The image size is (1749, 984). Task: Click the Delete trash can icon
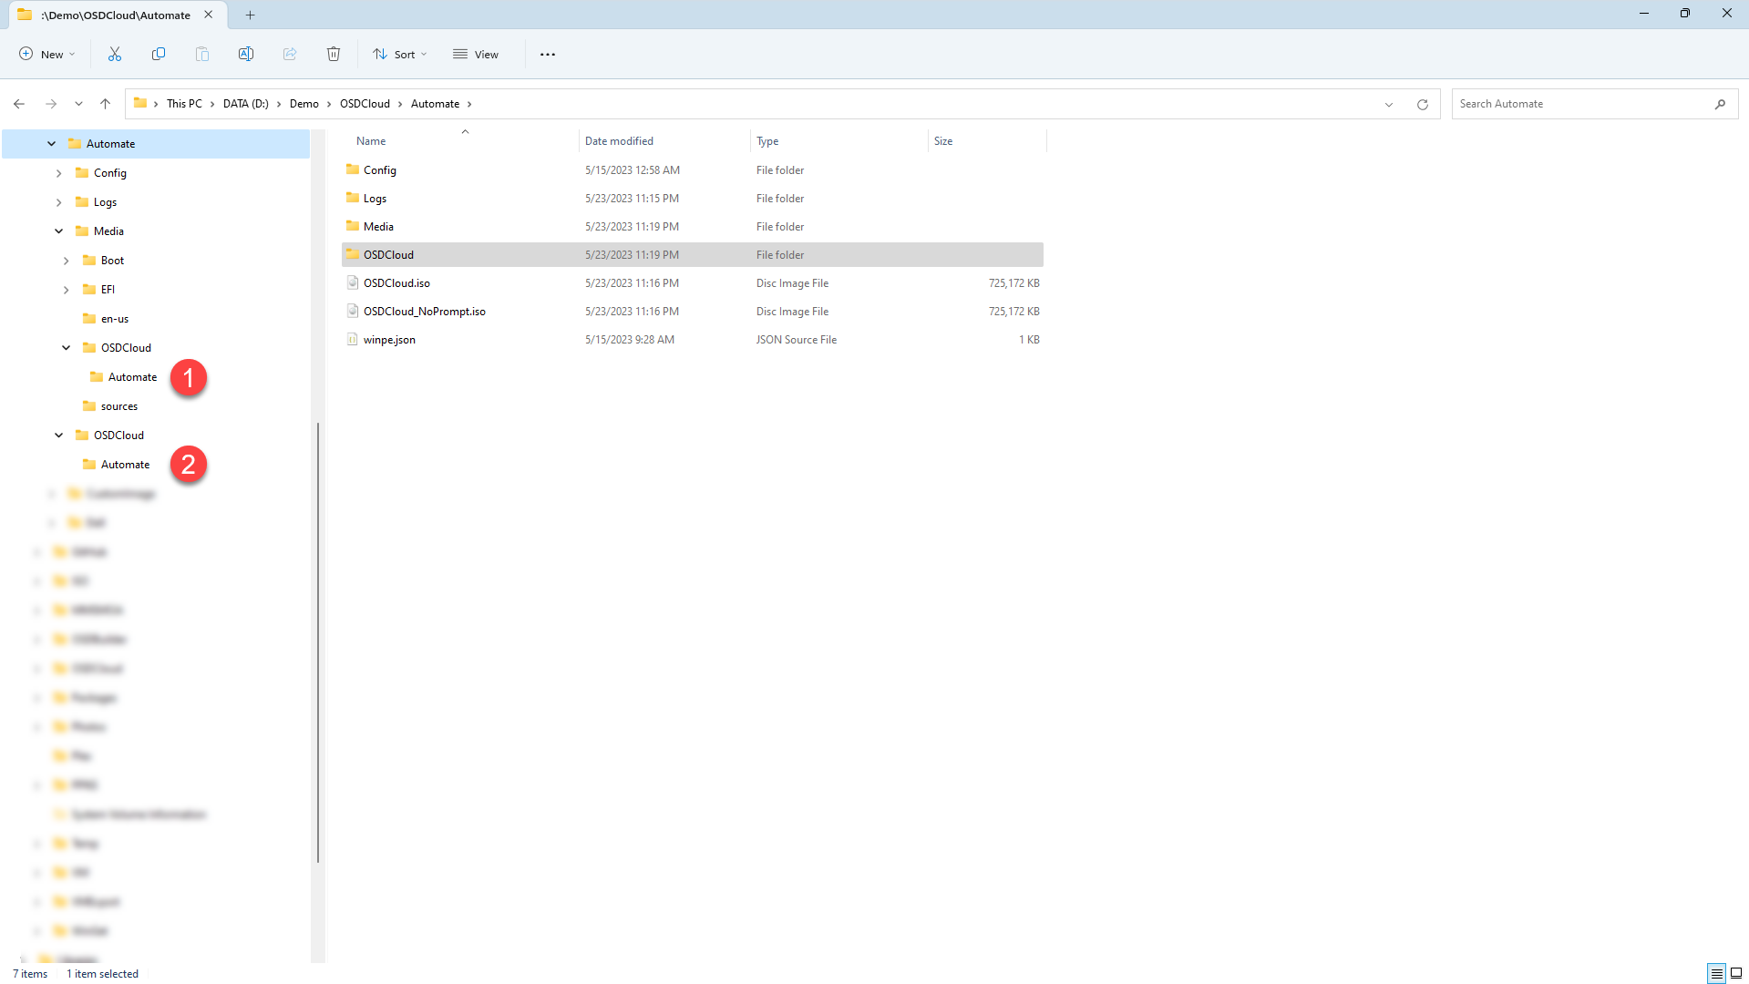tap(334, 55)
